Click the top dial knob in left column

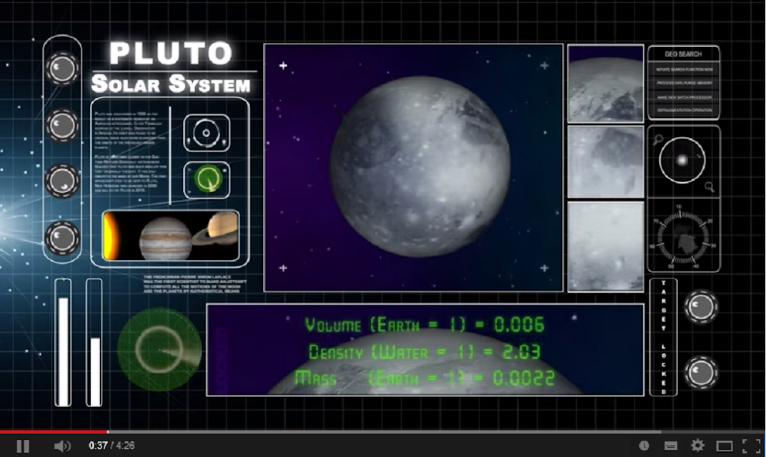pyautogui.click(x=62, y=68)
